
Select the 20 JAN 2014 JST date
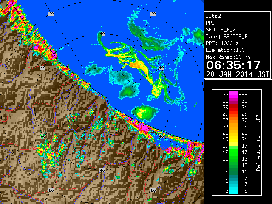238,74
